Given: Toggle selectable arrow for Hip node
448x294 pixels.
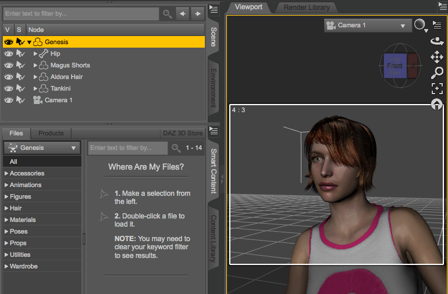Looking at the screenshot, I should tap(20, 53).
